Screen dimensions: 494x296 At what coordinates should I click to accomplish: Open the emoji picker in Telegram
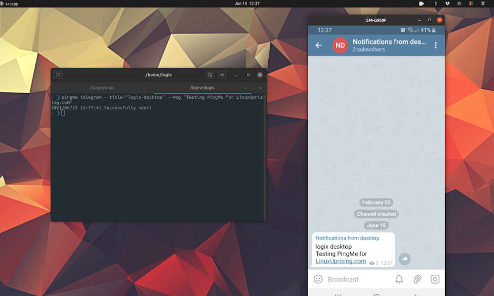pos(318,279)
